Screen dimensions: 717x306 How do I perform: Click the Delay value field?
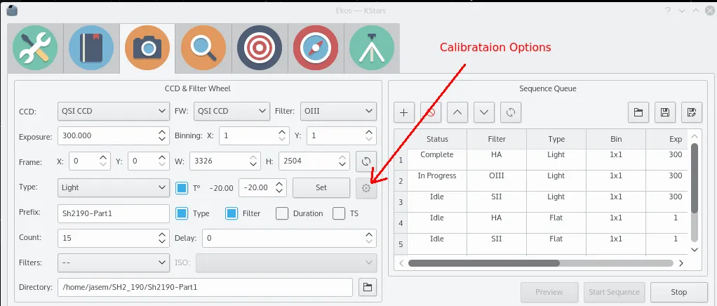290,238
